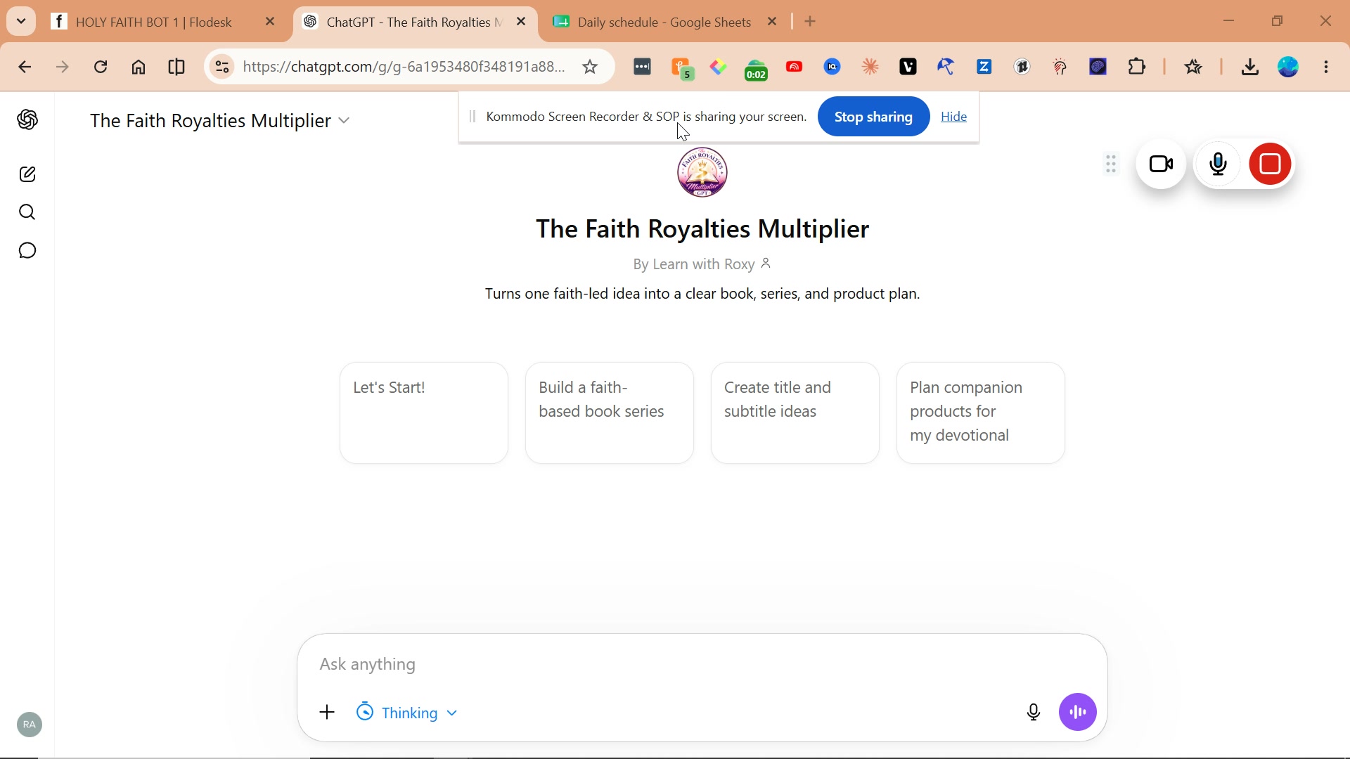Open the RA profile avatar

[29, 725]
